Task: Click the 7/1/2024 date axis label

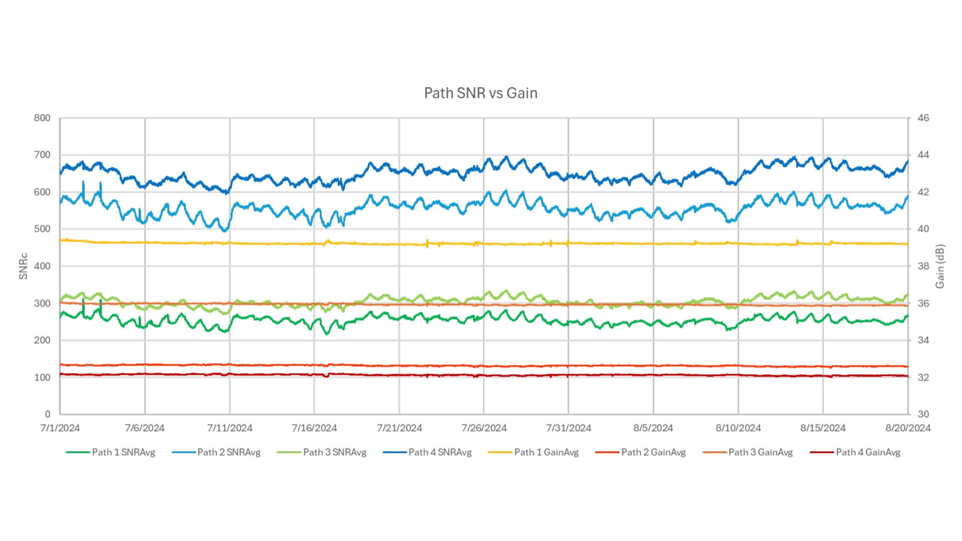Action: [60, 428]
